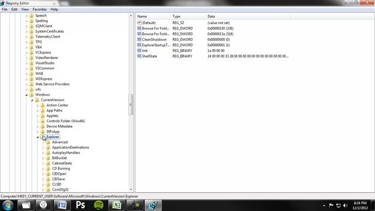
Task: Click the CD Burning folder icon
Action: pos(48,168)
